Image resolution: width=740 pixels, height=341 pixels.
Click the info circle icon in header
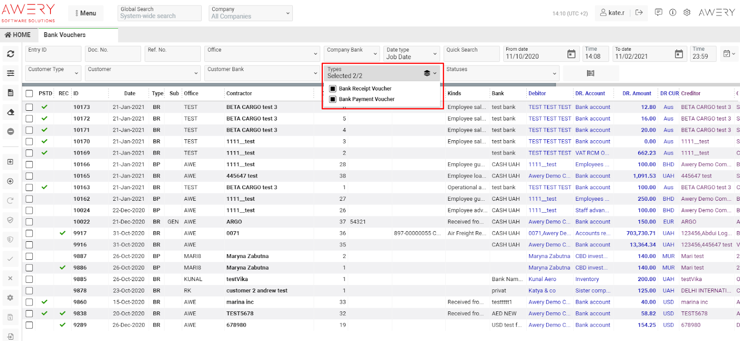tap(672, 12)
